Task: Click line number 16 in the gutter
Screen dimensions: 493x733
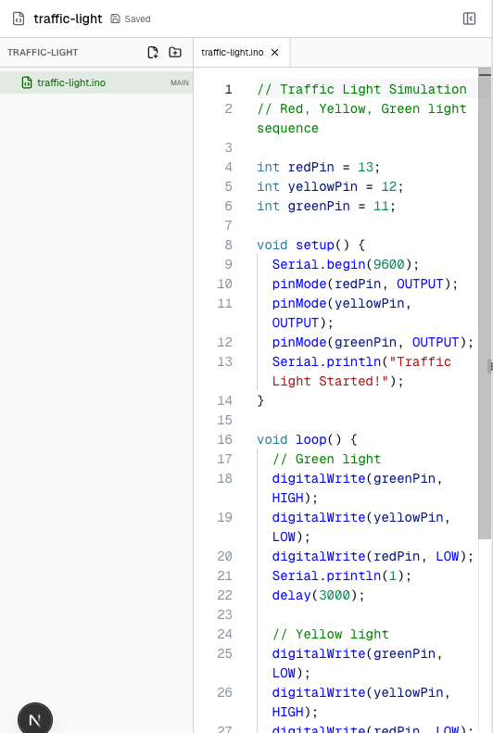Action: pyautogui.click(x=224, y=439)
